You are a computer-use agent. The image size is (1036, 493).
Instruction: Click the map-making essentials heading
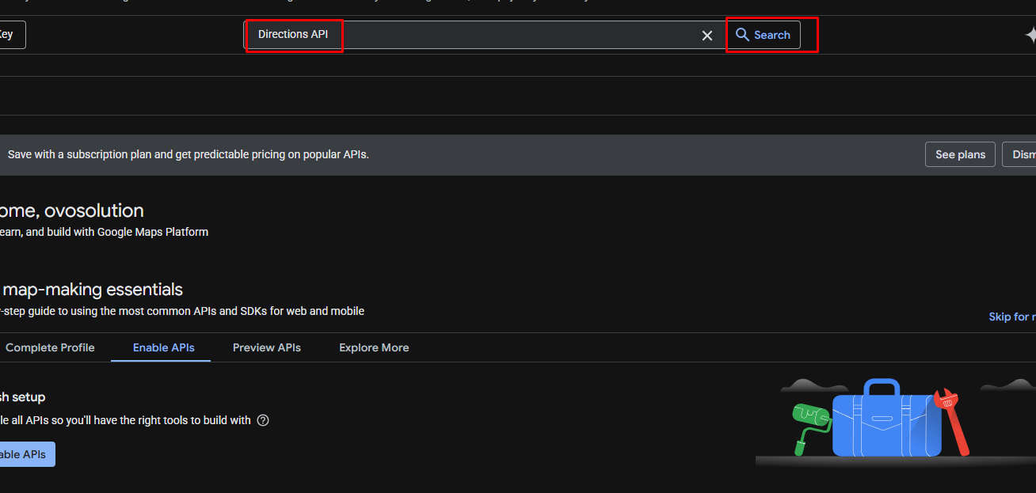coord(91,290)
